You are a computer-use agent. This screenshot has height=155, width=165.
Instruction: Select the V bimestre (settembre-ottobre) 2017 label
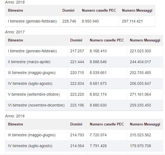(34, 94)
